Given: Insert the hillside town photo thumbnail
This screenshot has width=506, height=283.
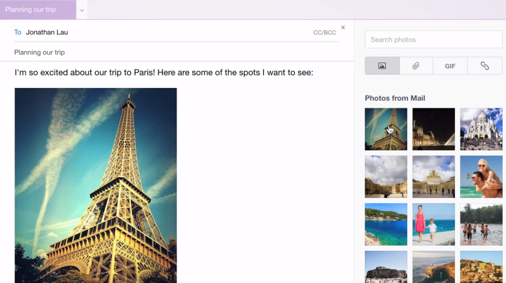Looking at the screenshot, I should [x=481, y=267].
